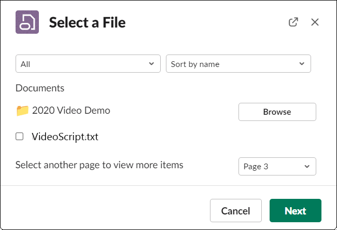
Task: Click the 'Select another page' hint text
Action: tap(99, 165)
